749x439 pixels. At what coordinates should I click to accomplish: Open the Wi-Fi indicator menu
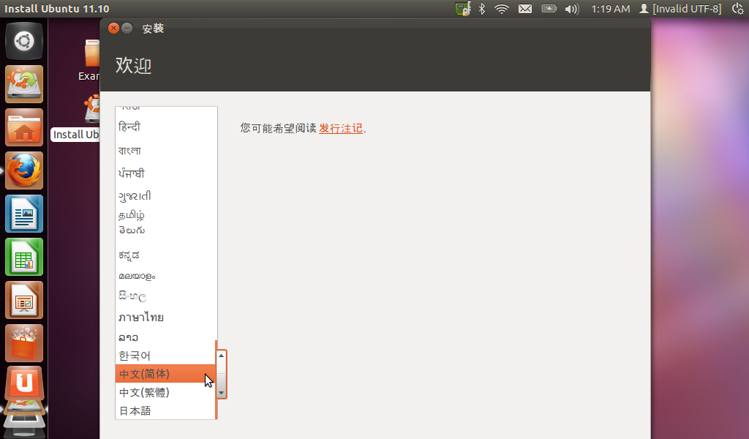(502, 9)
